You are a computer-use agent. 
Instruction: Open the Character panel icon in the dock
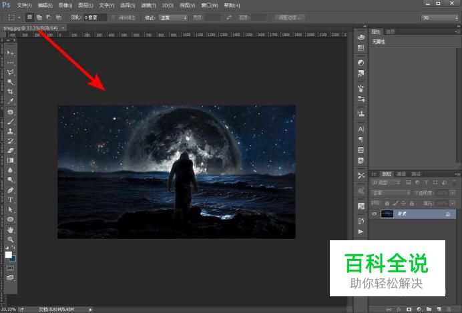tap(361, 129)
